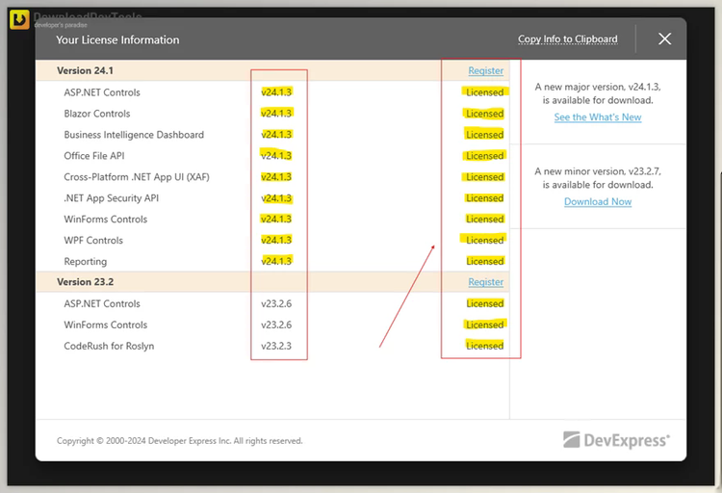Click v24.1.3 in Blazor Controls row
Screen dimensions: 722x493
[x=276, y=114]
